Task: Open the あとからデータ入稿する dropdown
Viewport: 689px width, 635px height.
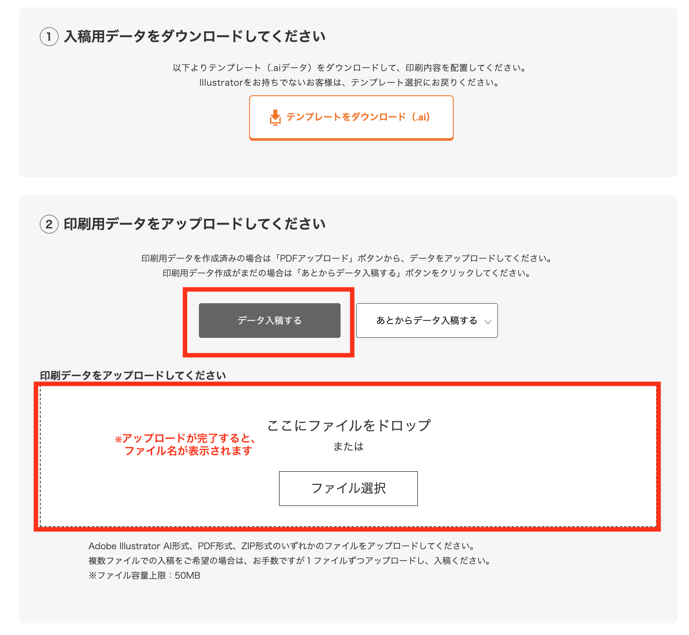Action: (427, 321)
